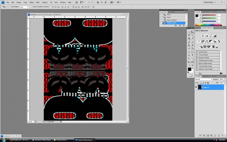Select the Paint Bucket tool
Viewport: 227px width, 142px height.
tap(193, 48)
